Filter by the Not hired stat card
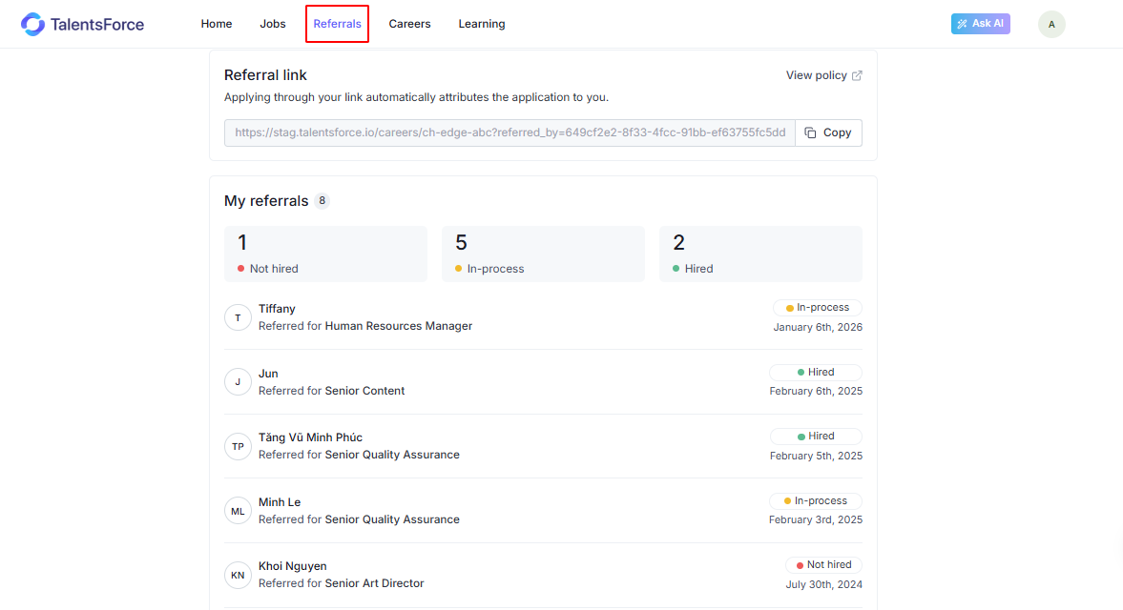The height and width of the screenshot is (610, 1123). [x=325, y=254]
